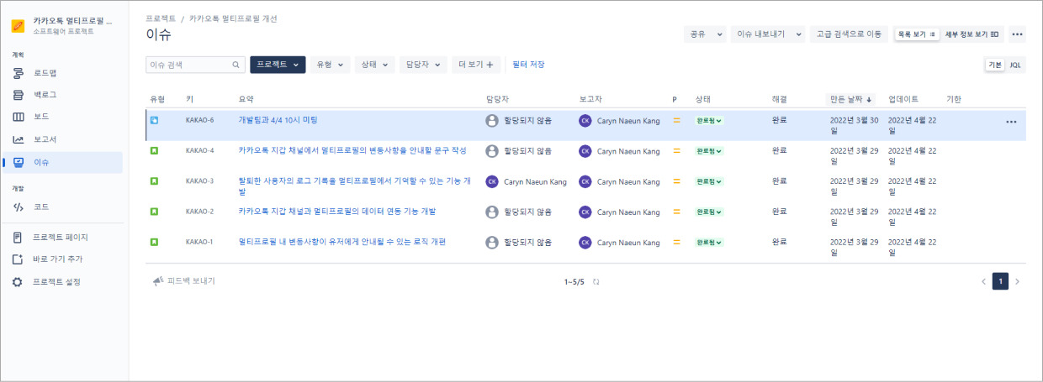
Task: Click Caryn Naeun Kang assignee avatar in KAKAO-3
Action: [492, 181]
